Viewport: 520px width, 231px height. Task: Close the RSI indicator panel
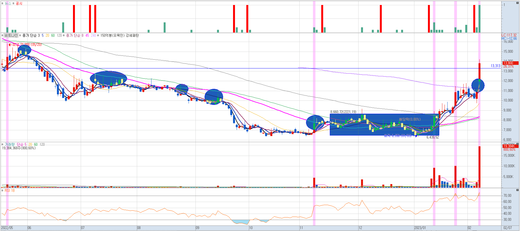point(518,190)
